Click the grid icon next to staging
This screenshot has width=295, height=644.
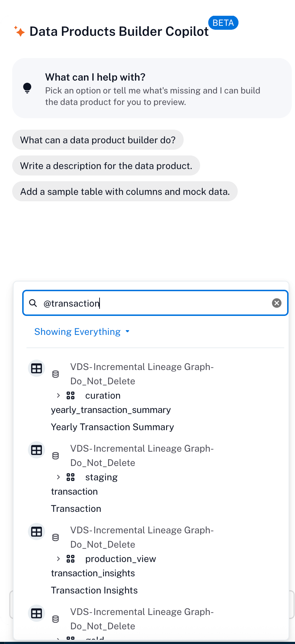pos(71,477)
